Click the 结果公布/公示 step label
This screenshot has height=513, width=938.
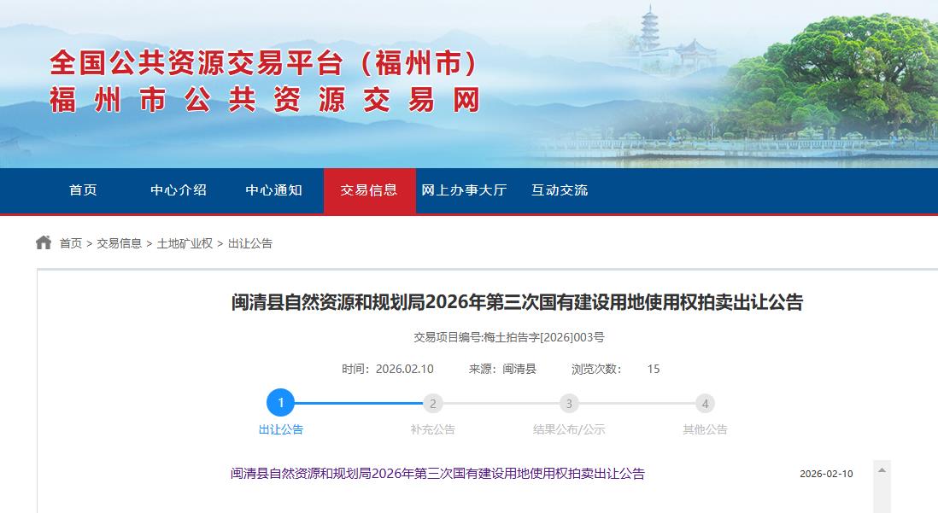coord(569,429)
